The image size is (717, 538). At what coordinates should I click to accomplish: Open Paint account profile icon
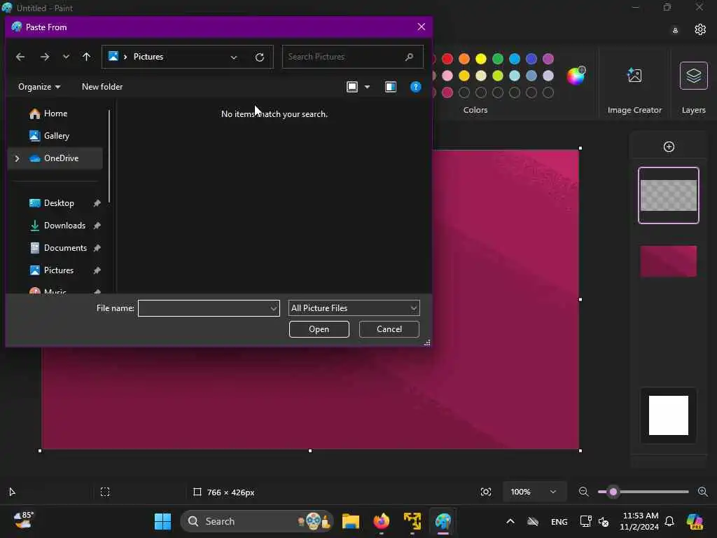(x=675, y=30)
